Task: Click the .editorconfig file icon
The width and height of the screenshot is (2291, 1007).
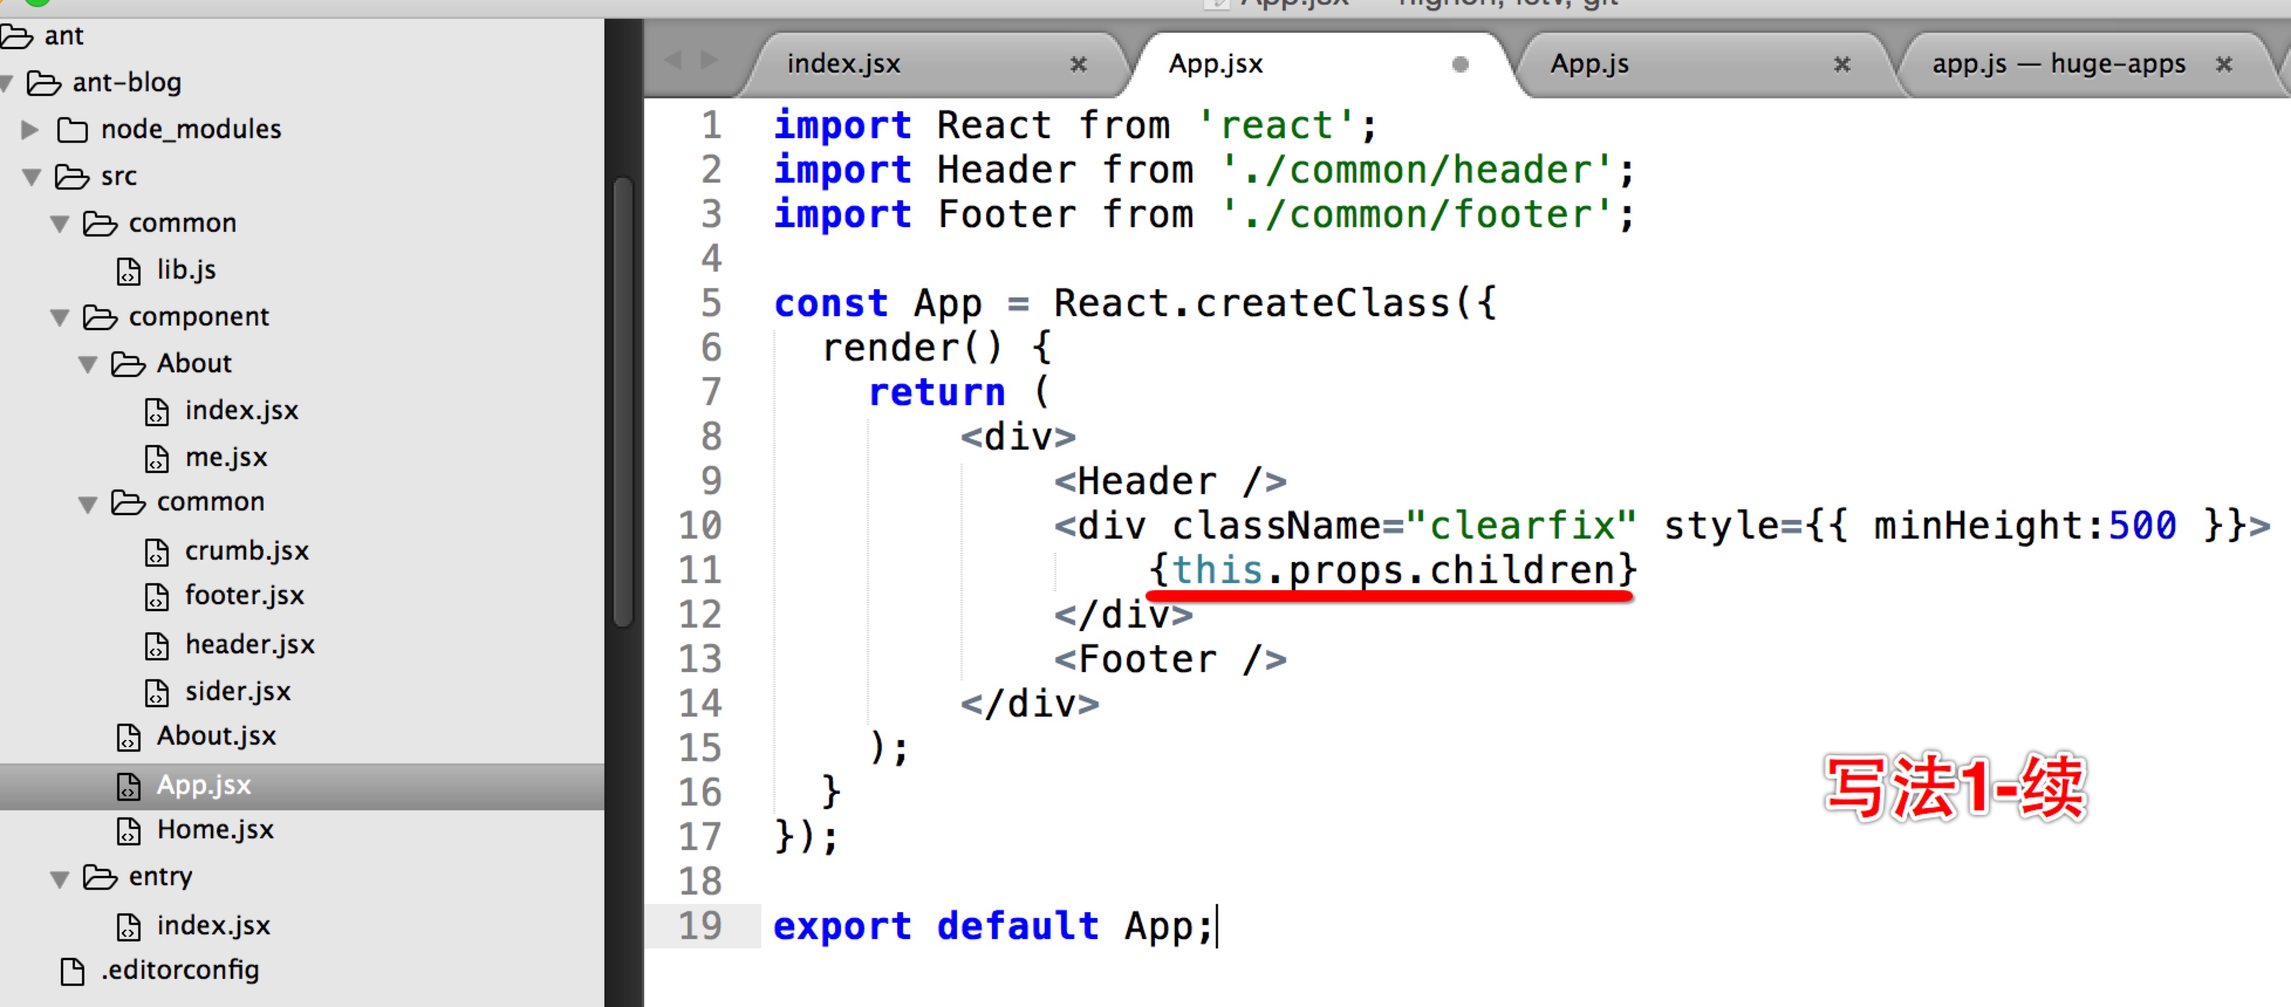Action: (x=72, y=971)
